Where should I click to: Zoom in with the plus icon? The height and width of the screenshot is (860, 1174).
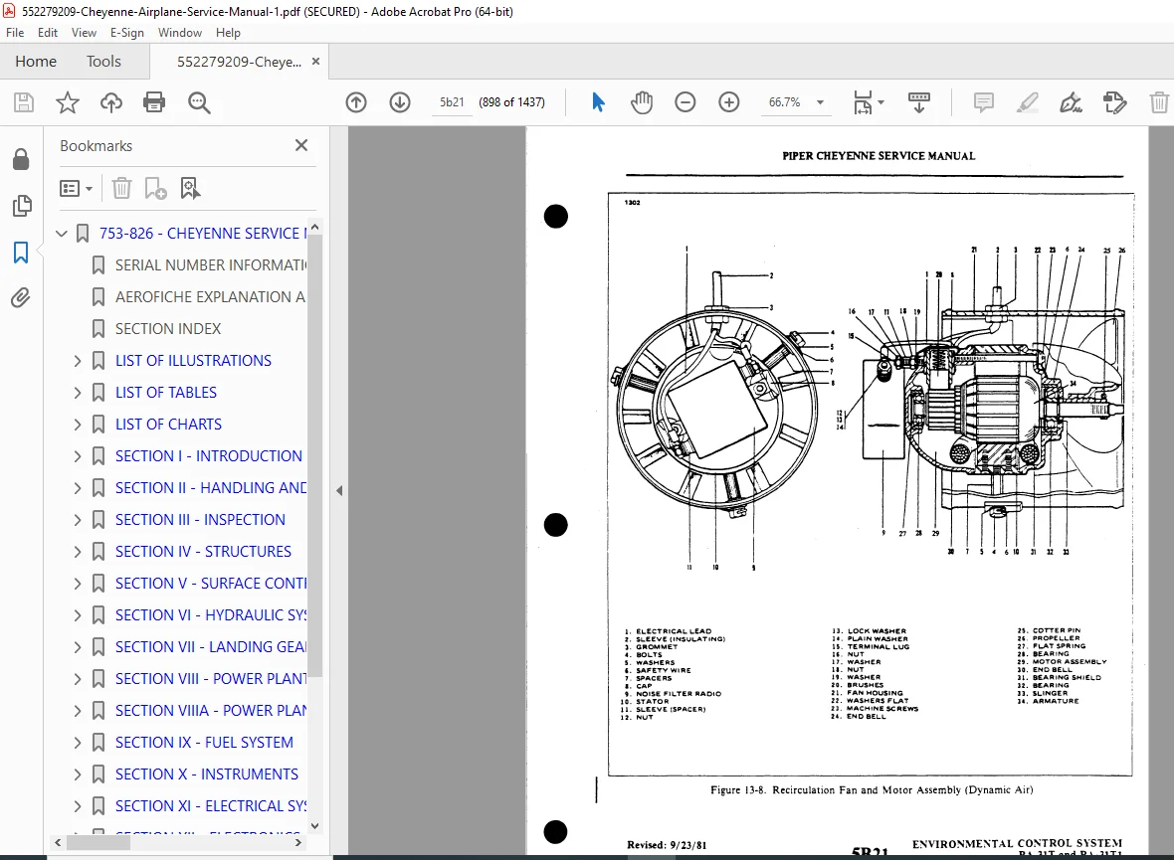pyautogui.click(x=729, y=102)
